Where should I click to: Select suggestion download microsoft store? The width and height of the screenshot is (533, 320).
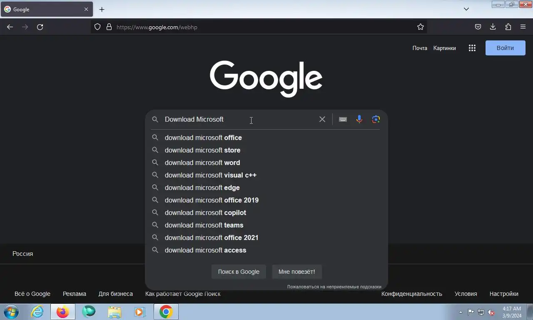click(x=266, y=150)
